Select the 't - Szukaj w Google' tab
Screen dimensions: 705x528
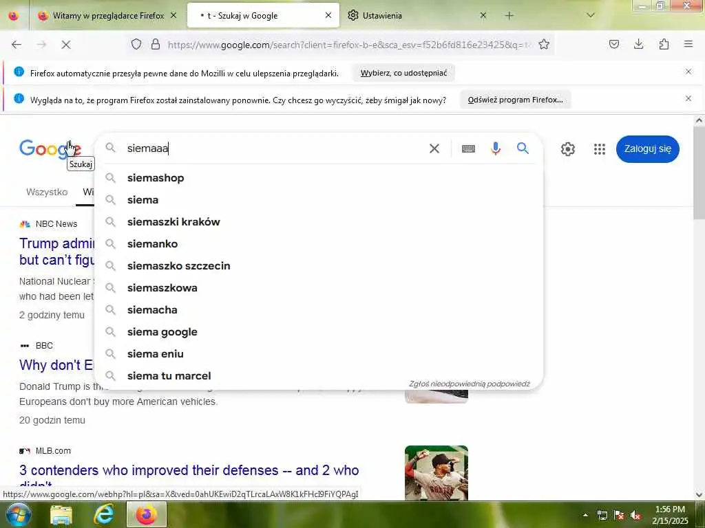pyautogui.click(x=263, y=16)
